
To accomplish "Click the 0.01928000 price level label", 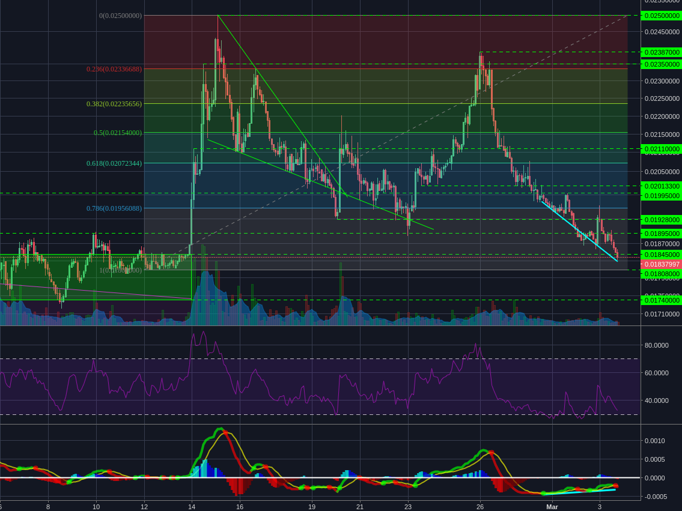I will point(661,220).
